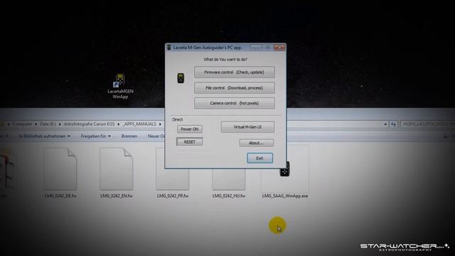Open 'In Bibliothek aufnehmen' dropdown

pyautogui.click(x=44, y=136)
